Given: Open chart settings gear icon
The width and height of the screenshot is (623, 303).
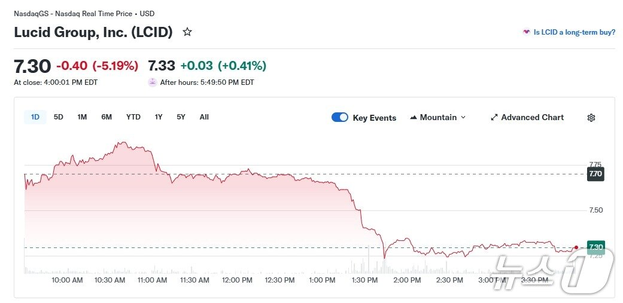Looking at the screenshot, I should 591,118.
